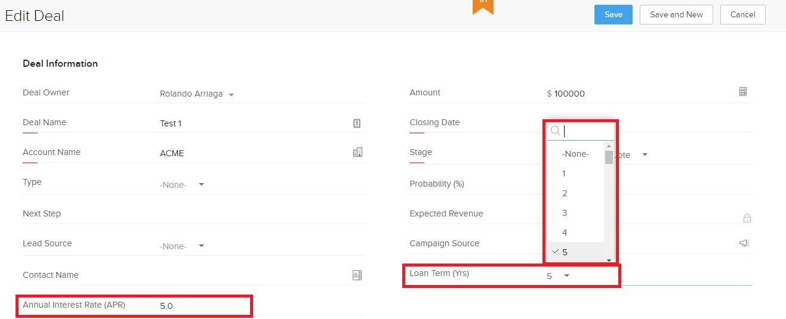Viewport: 786px width, 319px height.
Task: Click the Save button
Action: click(x=613, y=15)
